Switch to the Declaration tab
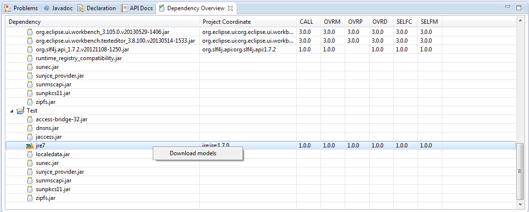This screenshot has height=212, width=529. click(97, 8)
